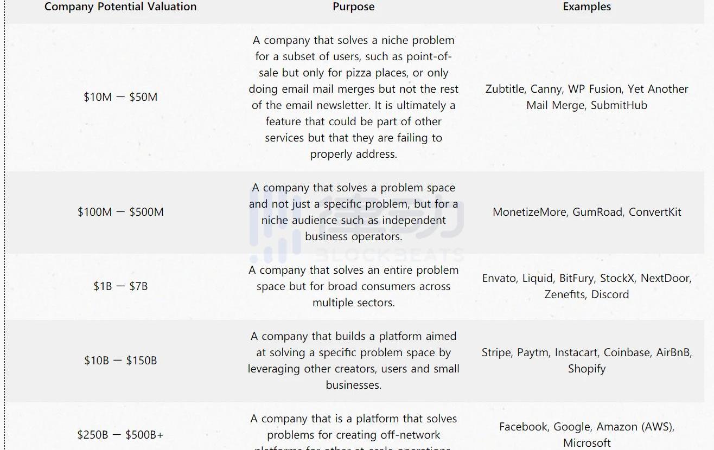Click the problem space for niche audience text
Image resolution: width=714 pixels, height=450 pixels.
pyautogui.click(x=353, y=212)
